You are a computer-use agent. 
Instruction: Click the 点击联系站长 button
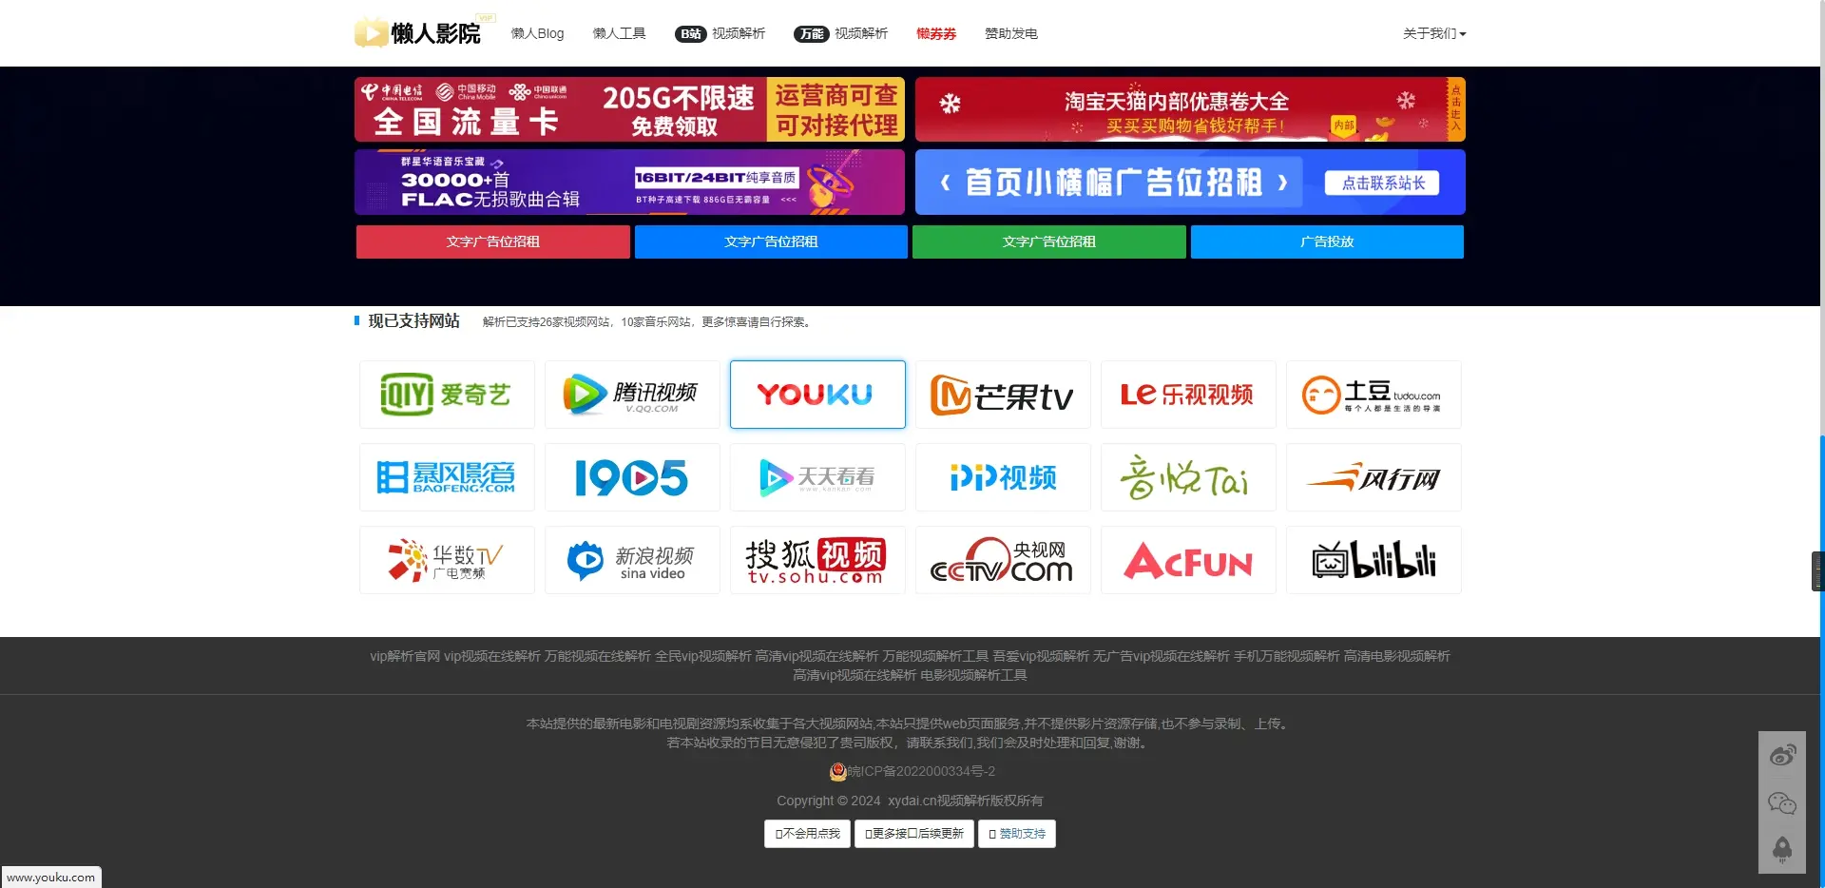1382,183
